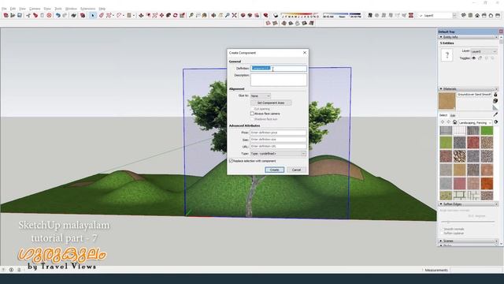Enable Always face camera checkbox
Viewport: 504px width, 284px height.
tap(252, 114)
